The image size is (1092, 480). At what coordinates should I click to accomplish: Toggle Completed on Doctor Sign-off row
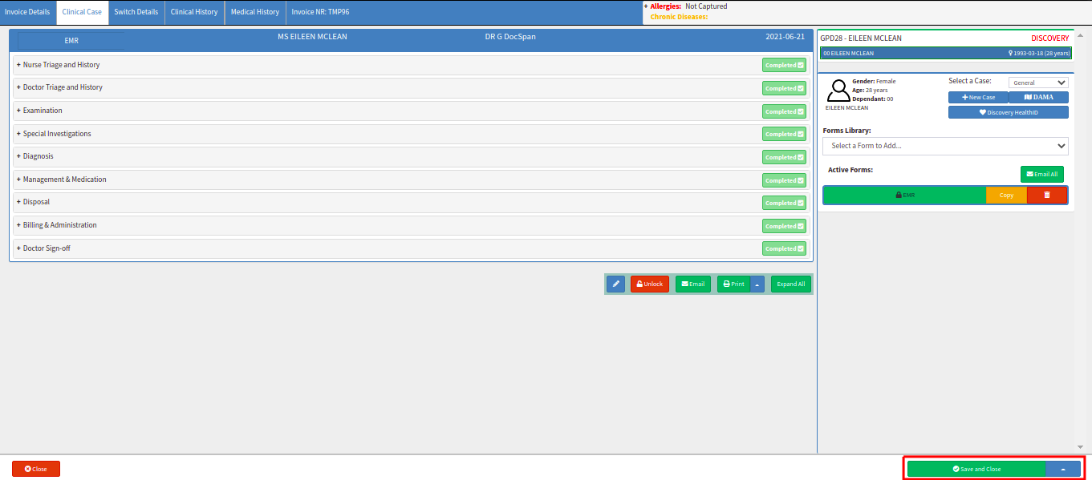coord(784,248)
